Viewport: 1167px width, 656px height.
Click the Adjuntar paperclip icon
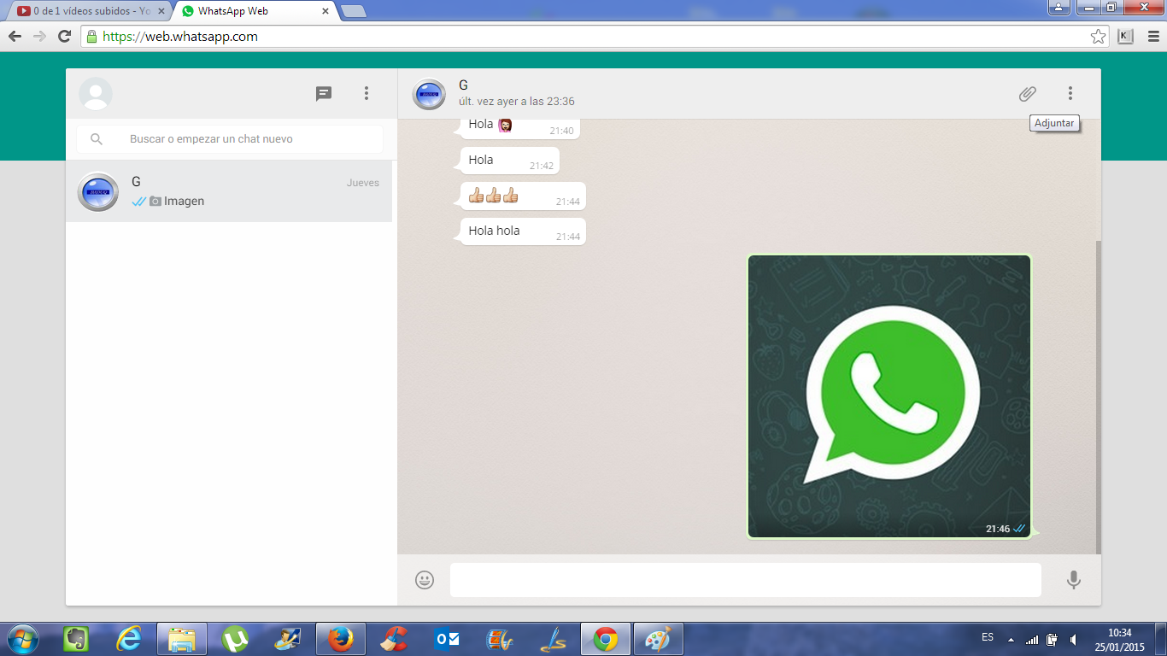(x=1027, y=94)
